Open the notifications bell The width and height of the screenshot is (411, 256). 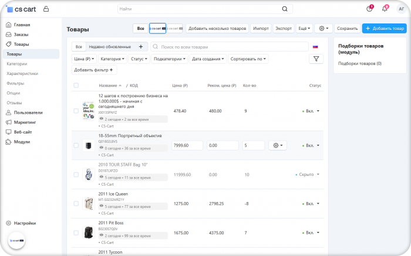pyautogui.click(x=385, y=9)
